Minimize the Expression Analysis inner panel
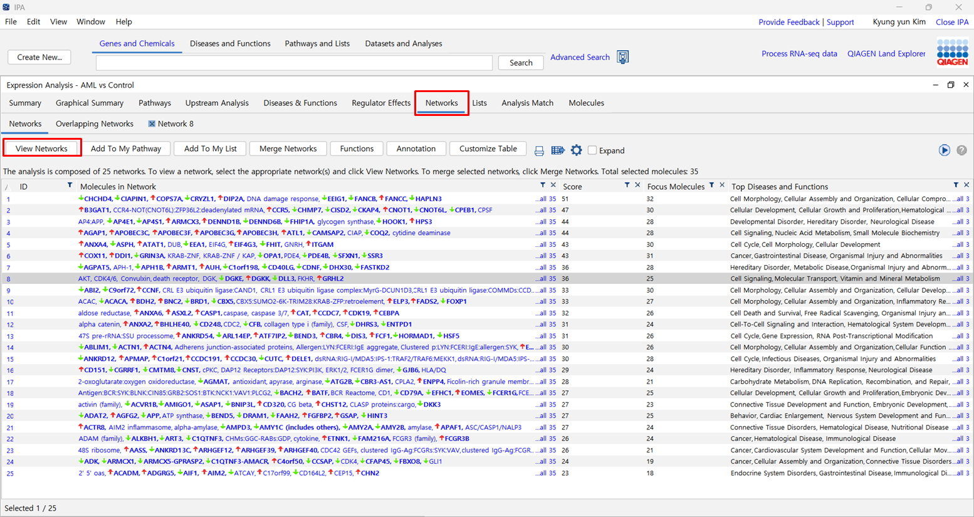Image resolution: width=974 pixels, height=517 pixels. [935, 85]
